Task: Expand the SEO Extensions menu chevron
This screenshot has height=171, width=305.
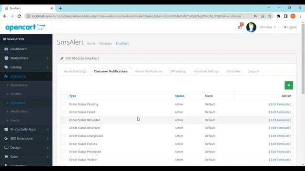Action: [x=48, y=138]
